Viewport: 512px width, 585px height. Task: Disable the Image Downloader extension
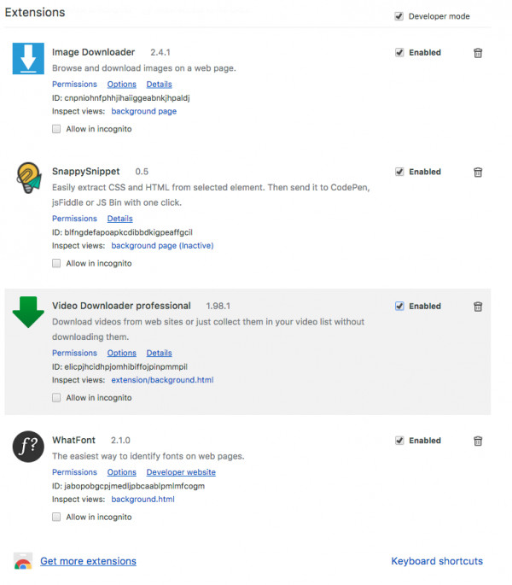(399, 52)
